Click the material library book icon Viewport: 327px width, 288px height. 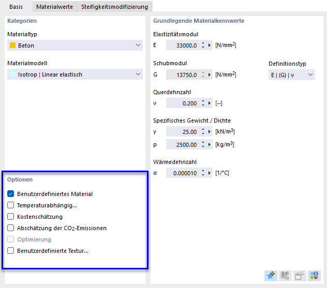pos(285,276)
